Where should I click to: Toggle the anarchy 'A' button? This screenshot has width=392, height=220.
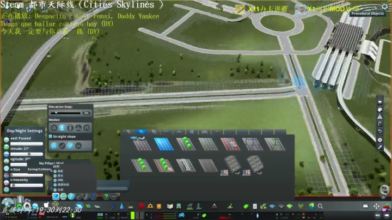point(54,145)
